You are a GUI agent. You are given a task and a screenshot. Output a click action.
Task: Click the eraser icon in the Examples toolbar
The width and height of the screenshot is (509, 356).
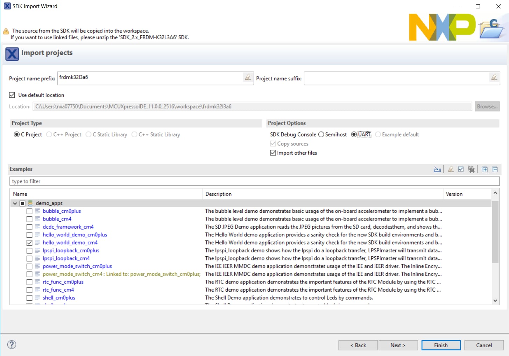451,169
